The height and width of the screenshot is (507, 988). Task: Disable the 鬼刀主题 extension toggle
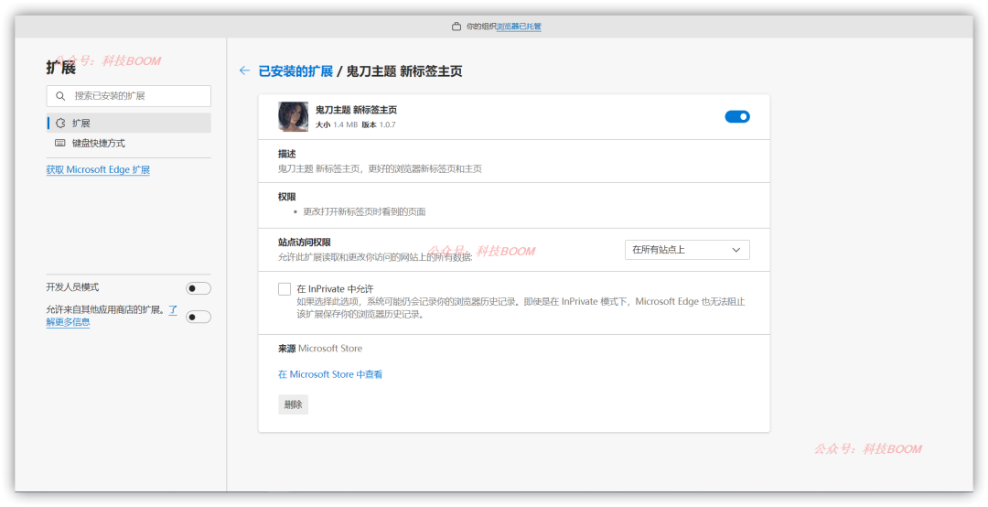click(x=737, y=116)
